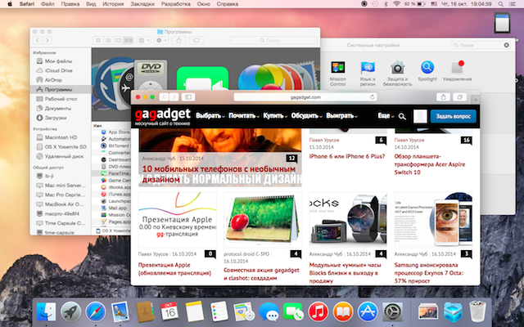
Task: Open new tab with Safari plus button
Action: click(x=475, y=100)
